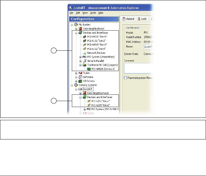206x176 pixels.
Task: Click the Name input field
Action: pos(149,47)
